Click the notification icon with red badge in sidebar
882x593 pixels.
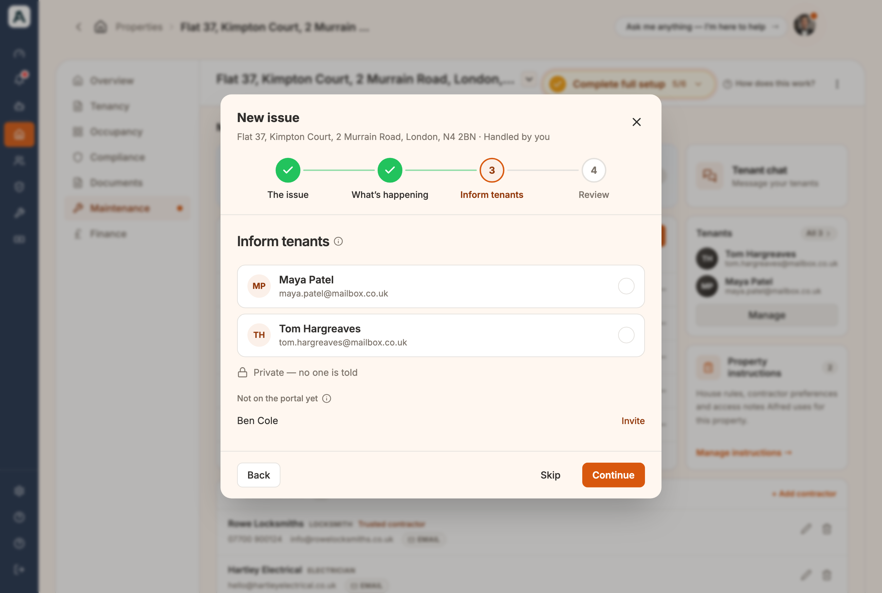[20, 79]
